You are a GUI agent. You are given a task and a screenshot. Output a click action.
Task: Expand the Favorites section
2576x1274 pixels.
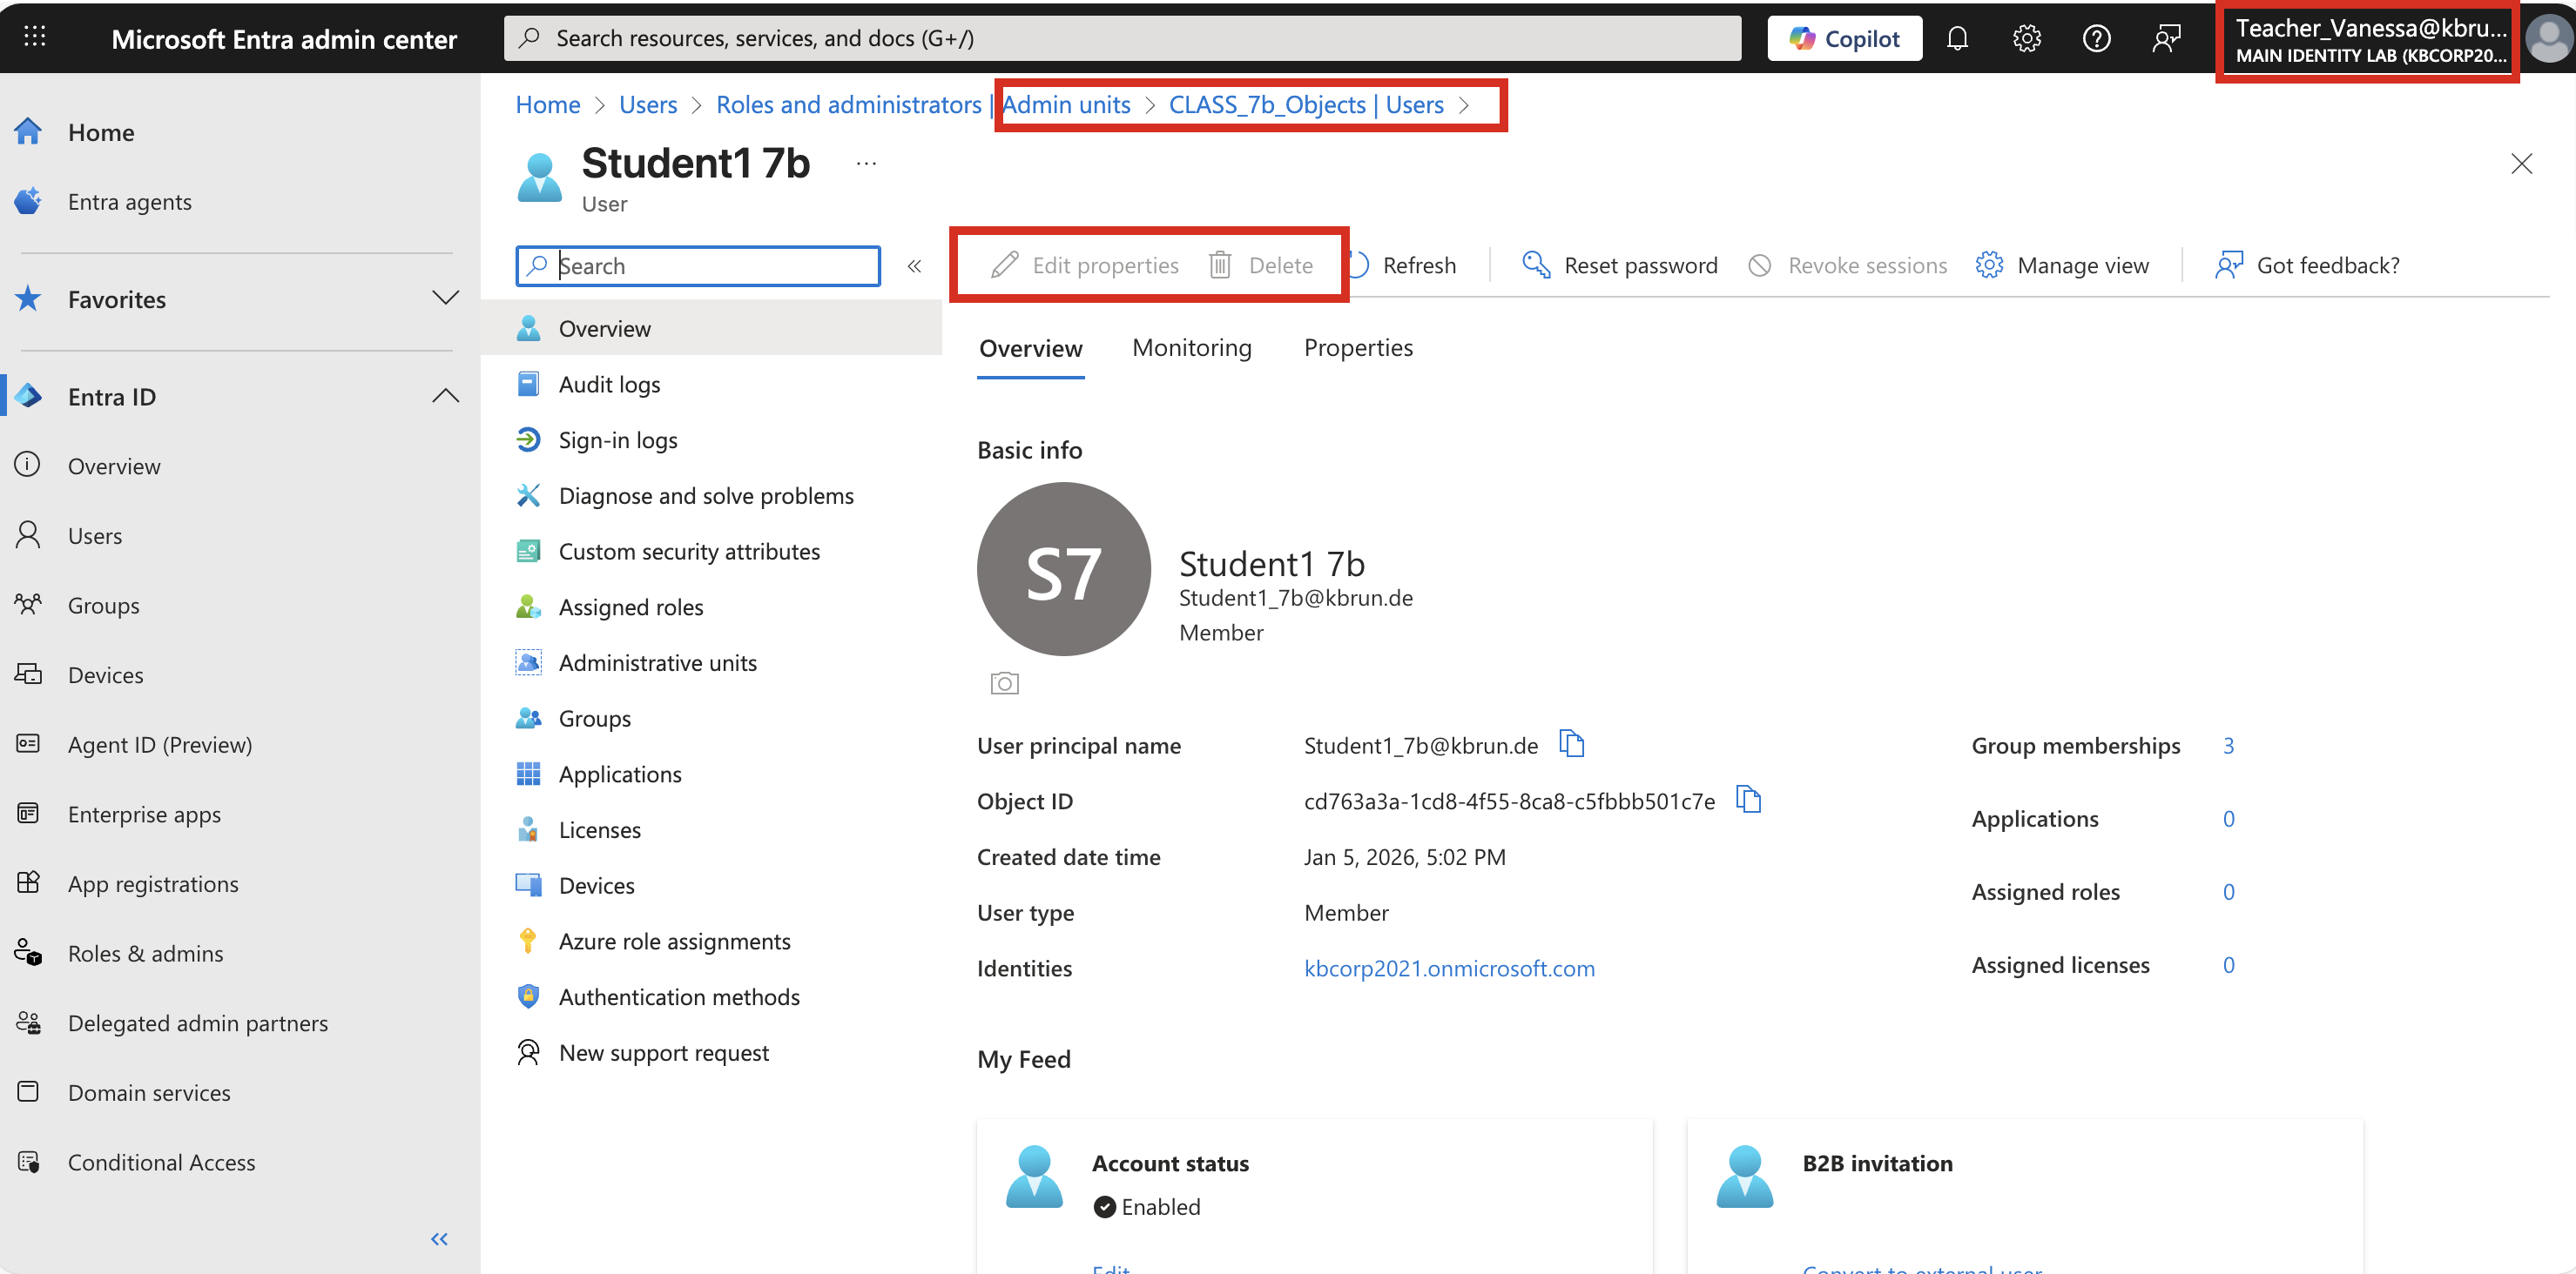(445, 298)
